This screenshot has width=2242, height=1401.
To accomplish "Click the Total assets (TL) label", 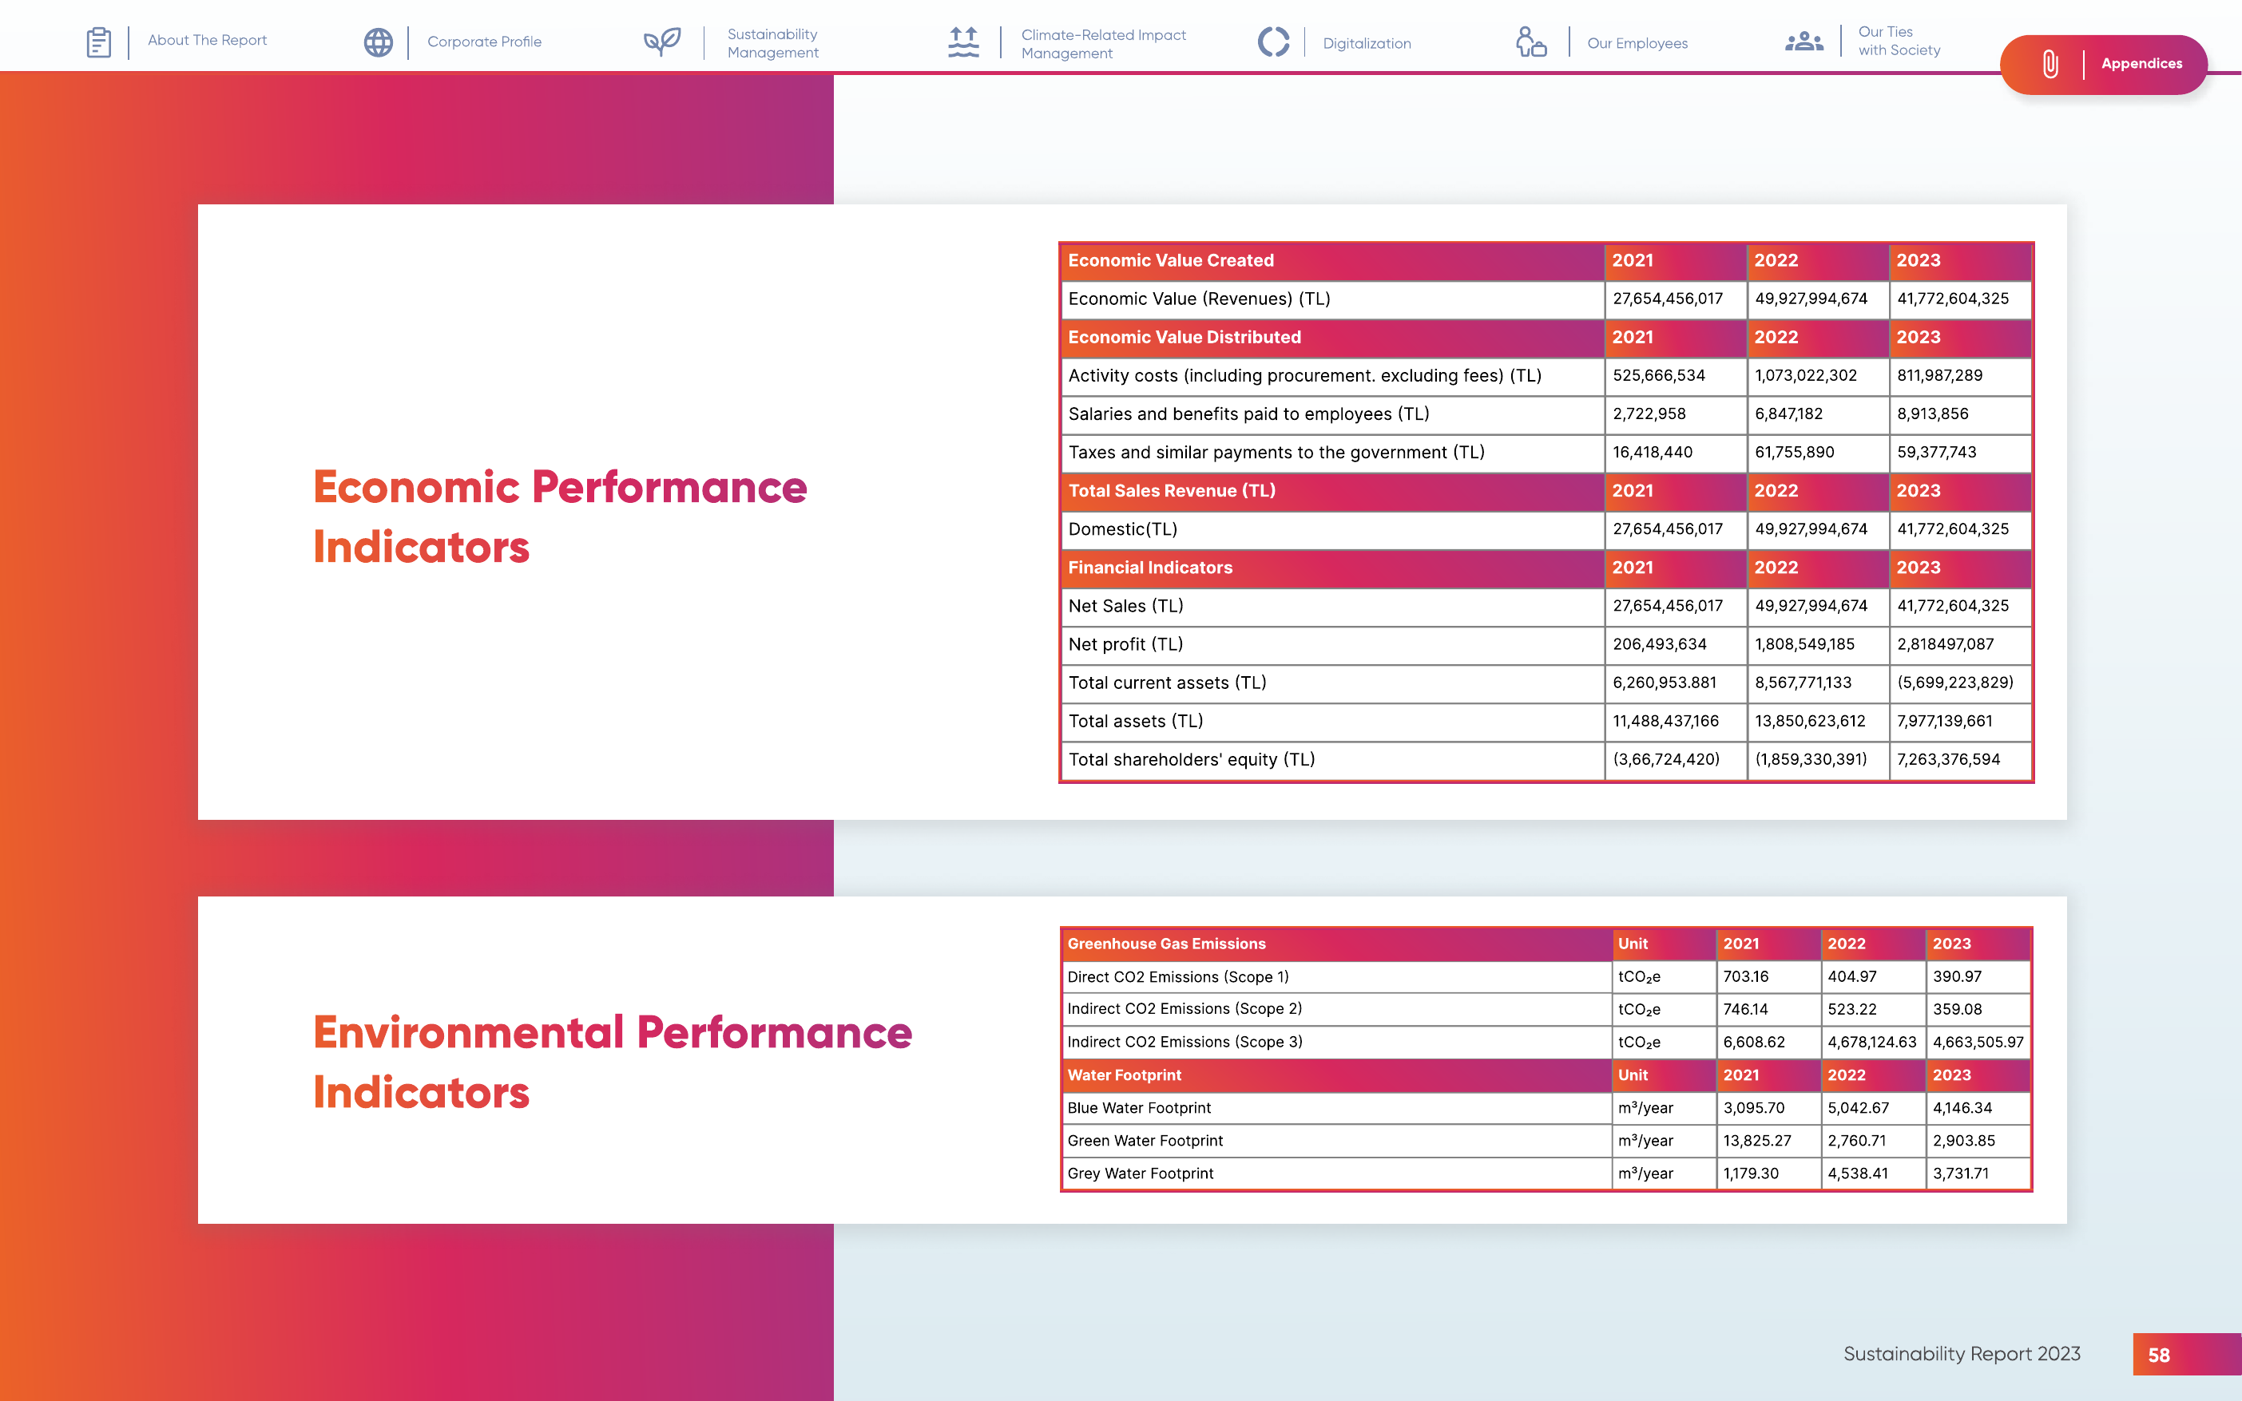I will coord(1135,721).
